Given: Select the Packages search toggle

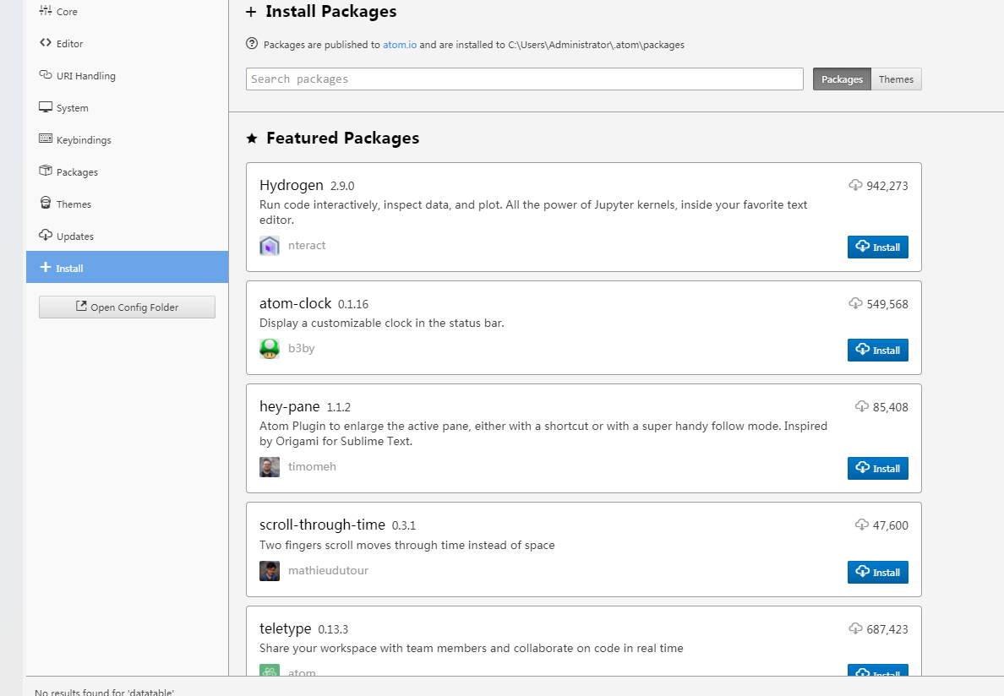Looking at the screenshot, I should tap(842, 79).
